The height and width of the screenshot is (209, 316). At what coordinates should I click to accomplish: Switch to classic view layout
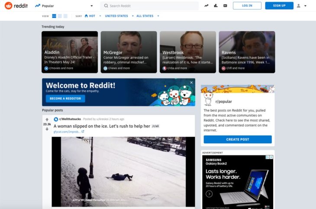(60, 16)
